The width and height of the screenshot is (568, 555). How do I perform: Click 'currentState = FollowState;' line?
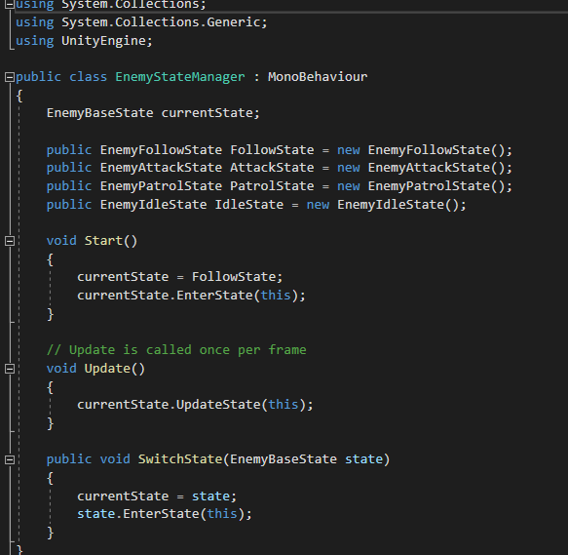(179, 277)
